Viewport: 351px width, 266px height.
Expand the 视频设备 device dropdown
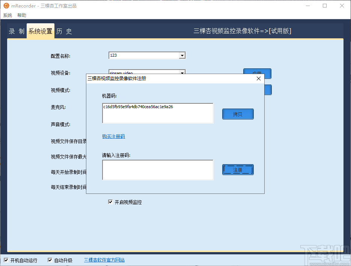coord(182,73)
